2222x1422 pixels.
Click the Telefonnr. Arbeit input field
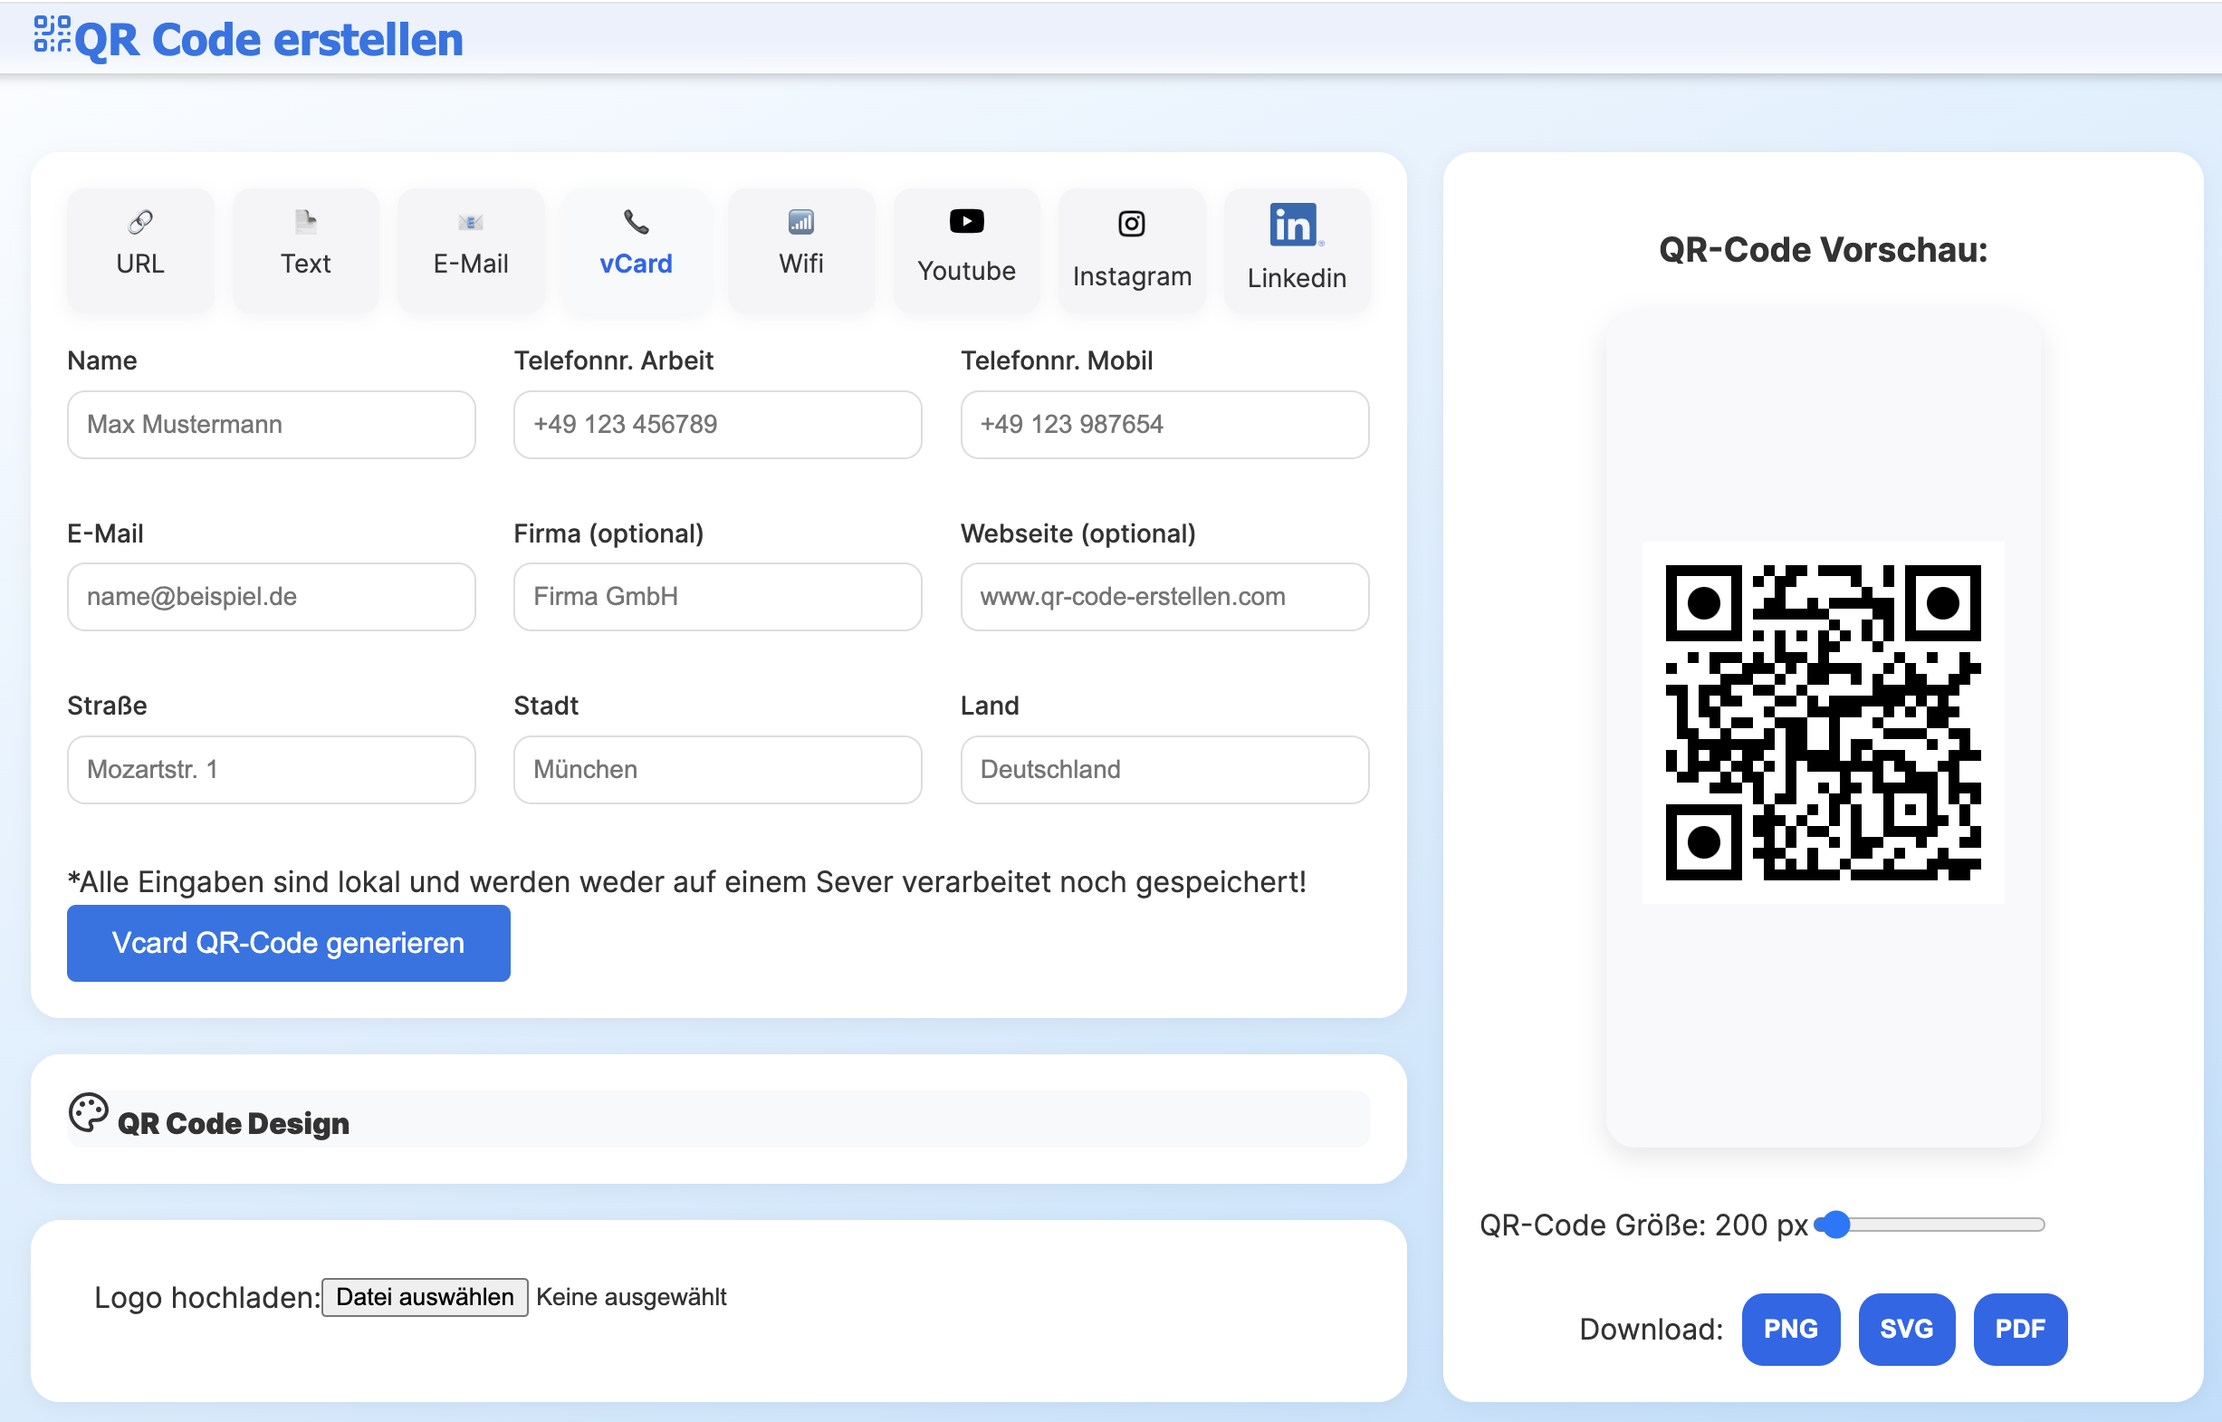click(x=718, y=425)
